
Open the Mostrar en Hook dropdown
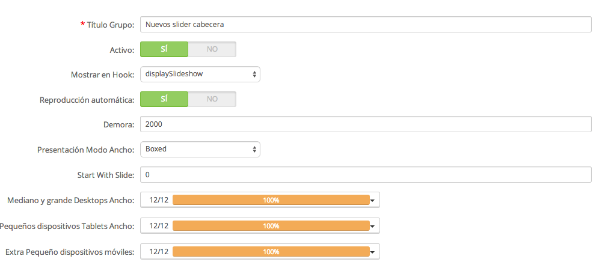point(200,75)
